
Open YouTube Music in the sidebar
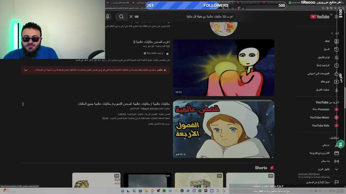point(320,117)
